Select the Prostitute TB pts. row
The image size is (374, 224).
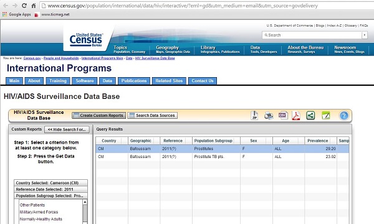[223, 157]
